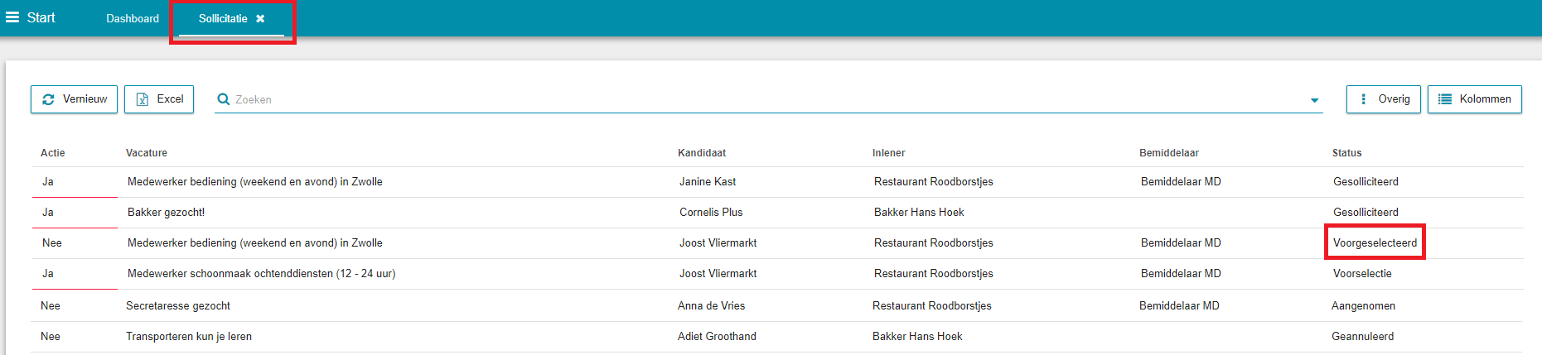Click the Voorgeselecteerd status cell
Viewport: 1542px width, 355px height.
click(x=1375, y=243)
